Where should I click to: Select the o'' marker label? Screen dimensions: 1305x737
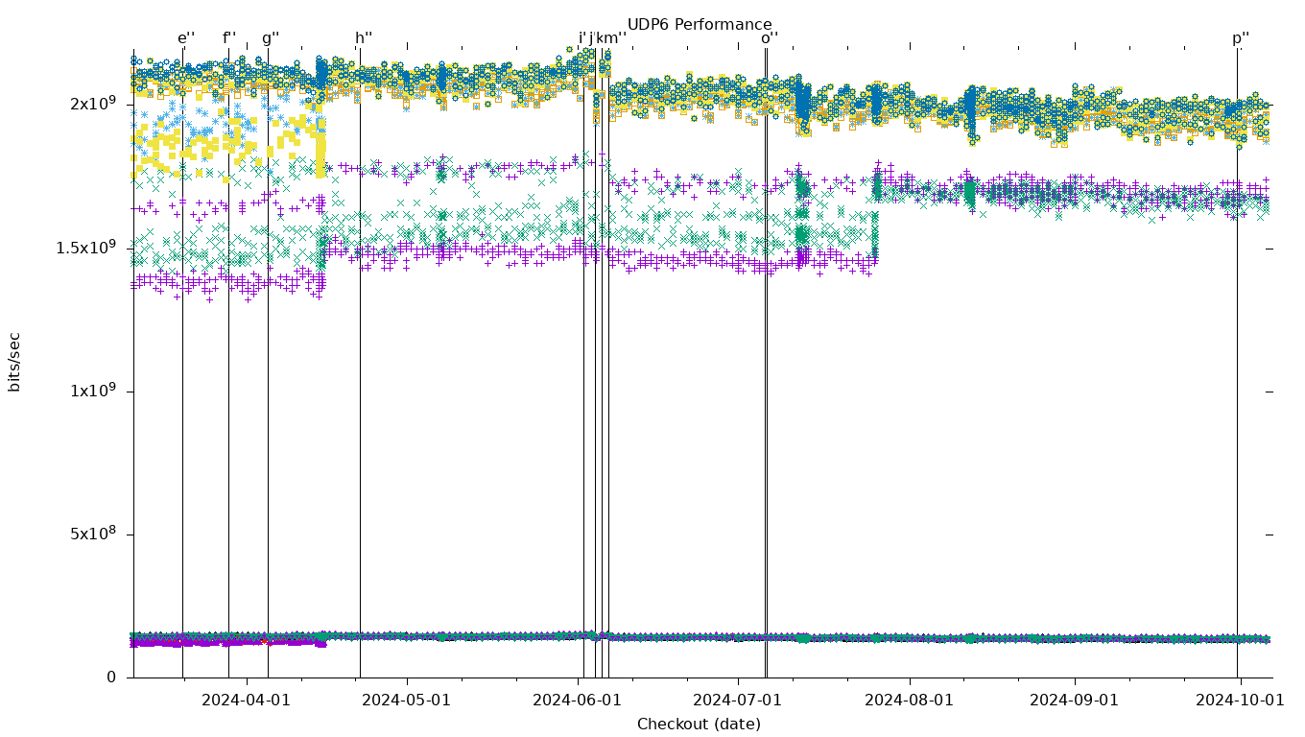pyautogui.click(x=770, y=38)
